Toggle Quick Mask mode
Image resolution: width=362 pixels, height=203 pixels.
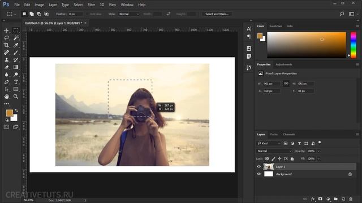(6, 127)
